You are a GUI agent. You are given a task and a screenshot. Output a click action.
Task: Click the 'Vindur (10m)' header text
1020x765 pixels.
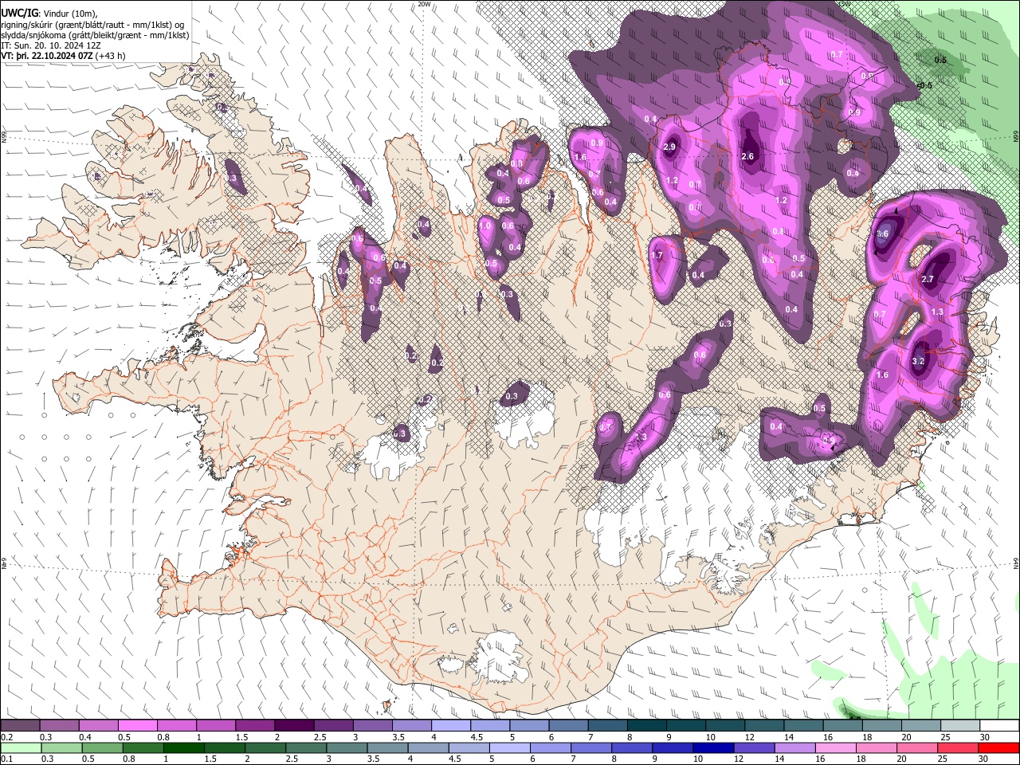click(x=69, y=14)
